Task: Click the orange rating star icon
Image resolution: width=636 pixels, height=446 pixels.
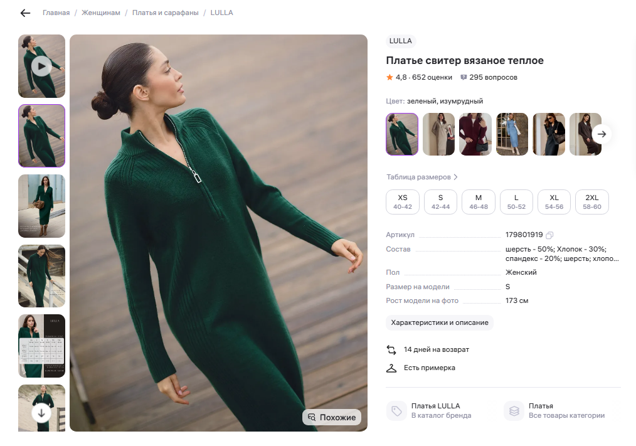Action: point(389,77)
